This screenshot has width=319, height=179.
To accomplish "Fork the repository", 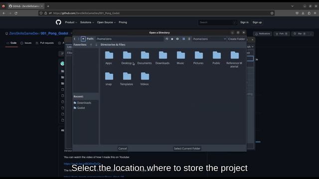I will (281, 34).
